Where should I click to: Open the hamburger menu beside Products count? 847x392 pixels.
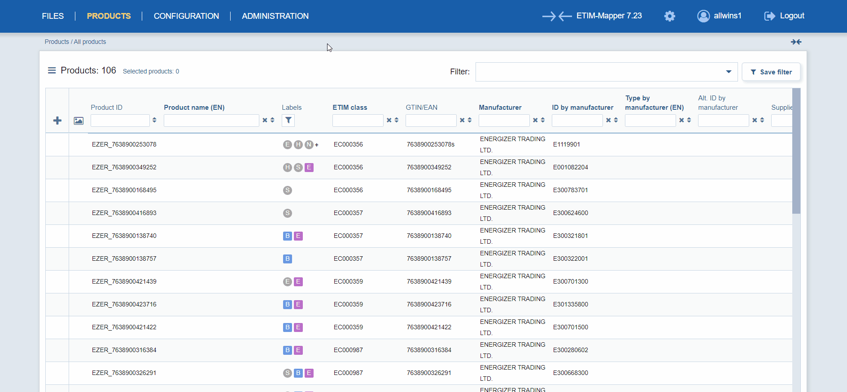(x=52, y=70)
